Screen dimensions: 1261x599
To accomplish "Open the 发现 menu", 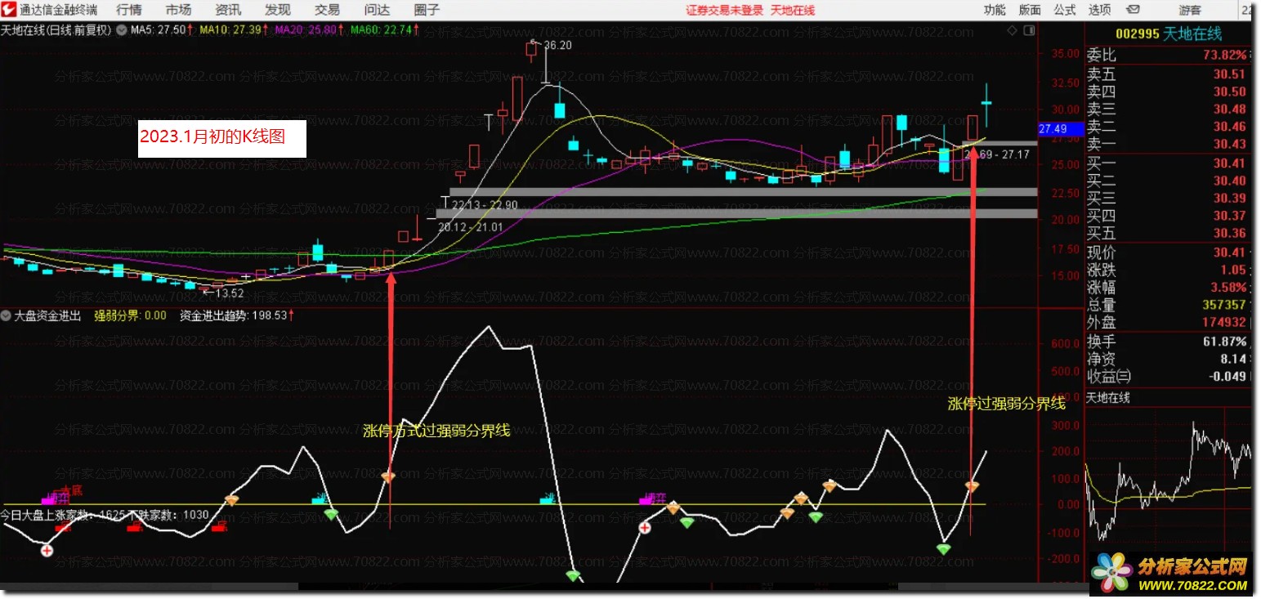I will [x=278, y=11].
